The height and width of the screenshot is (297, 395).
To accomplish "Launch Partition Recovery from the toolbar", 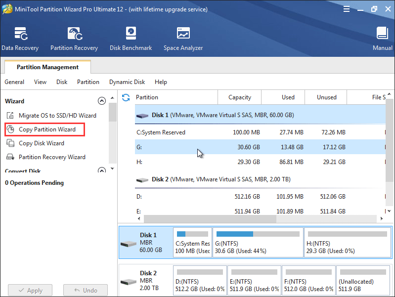I will tap(74, 39).
